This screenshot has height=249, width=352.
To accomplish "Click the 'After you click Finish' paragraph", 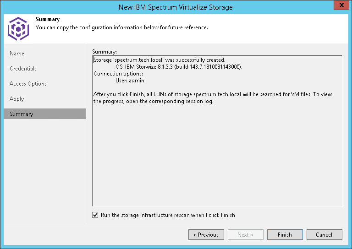I will 213,97.
